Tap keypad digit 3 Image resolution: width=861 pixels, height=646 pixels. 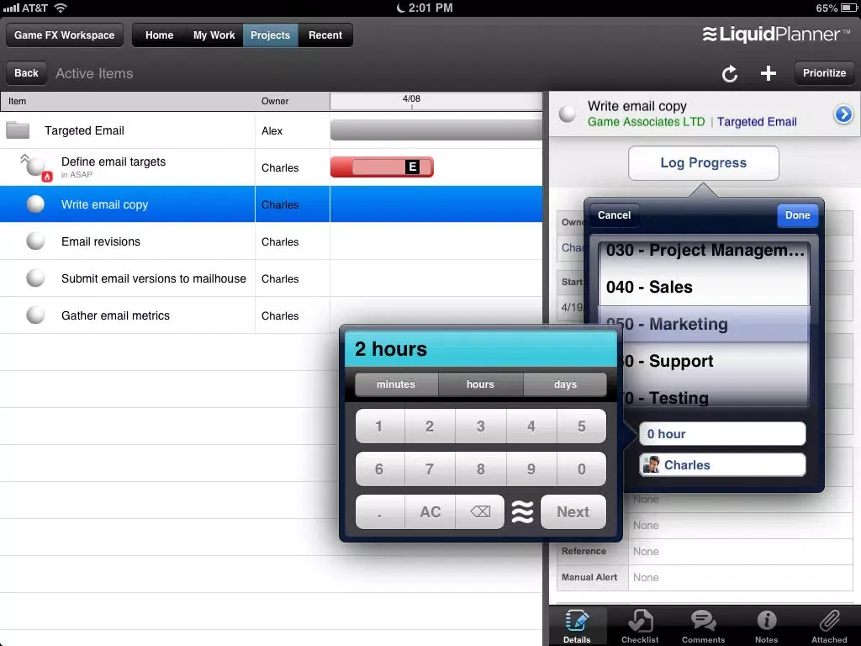point(480,426)
